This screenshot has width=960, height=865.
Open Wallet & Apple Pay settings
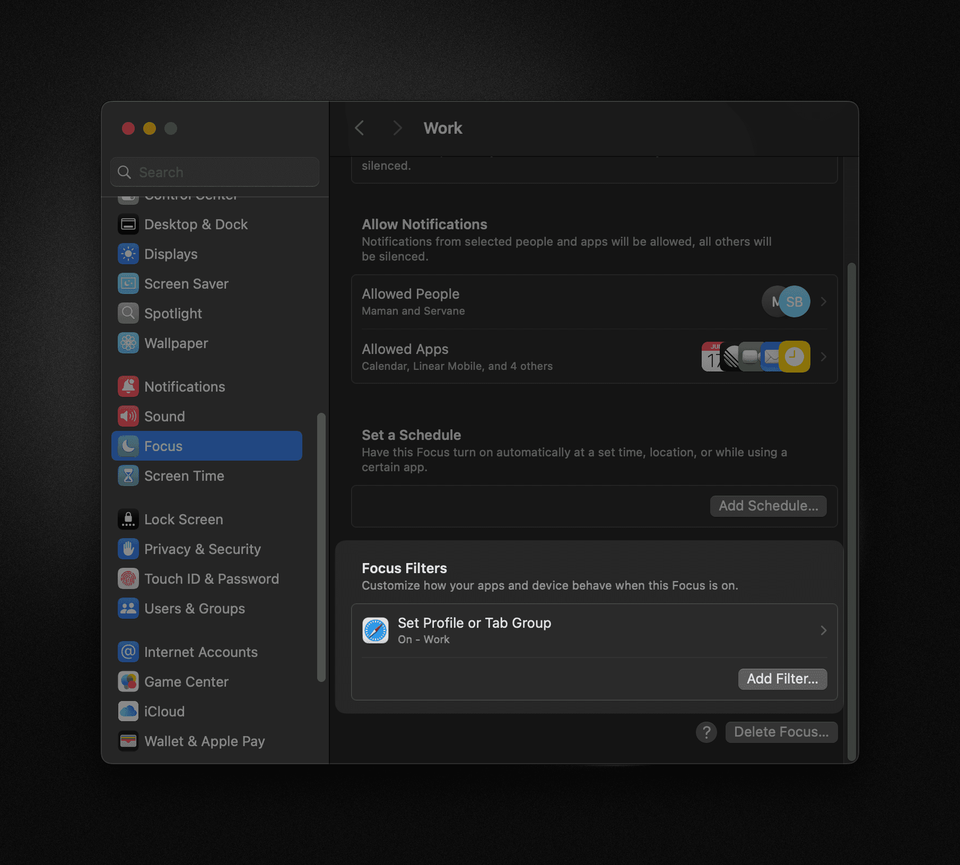pyautogui.click(x=204, y=741)
